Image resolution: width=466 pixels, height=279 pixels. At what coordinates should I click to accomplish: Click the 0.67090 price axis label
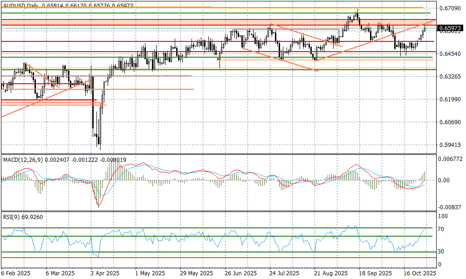pyautogui.click(x=449, y=8)
